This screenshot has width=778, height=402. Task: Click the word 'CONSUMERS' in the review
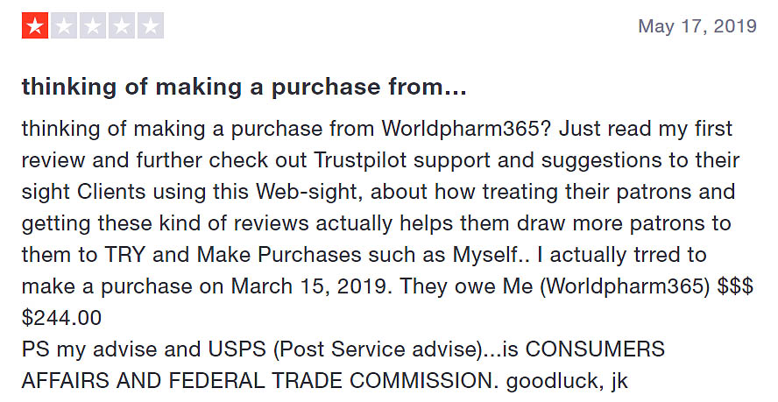[x=595, y=349]
